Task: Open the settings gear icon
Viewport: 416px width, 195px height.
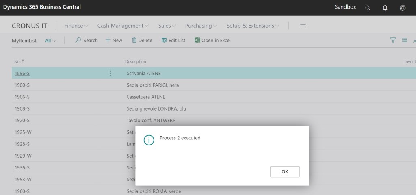Action: point(403,8)
